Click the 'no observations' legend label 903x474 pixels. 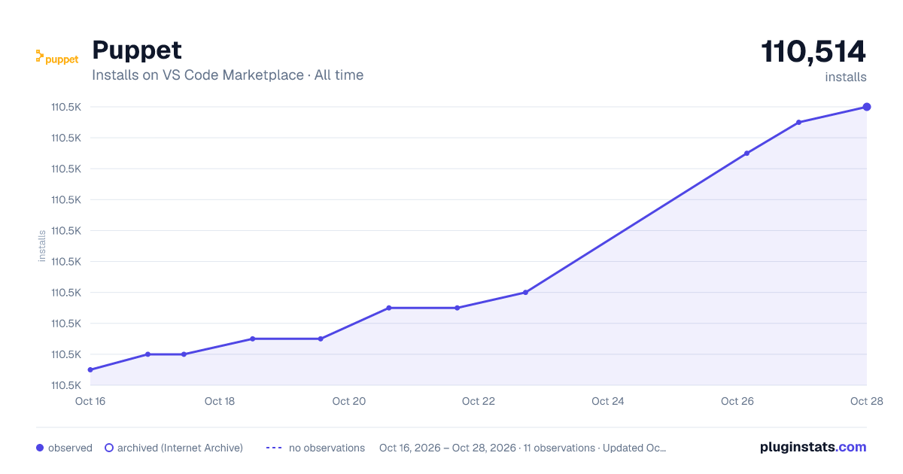point(327,448)
